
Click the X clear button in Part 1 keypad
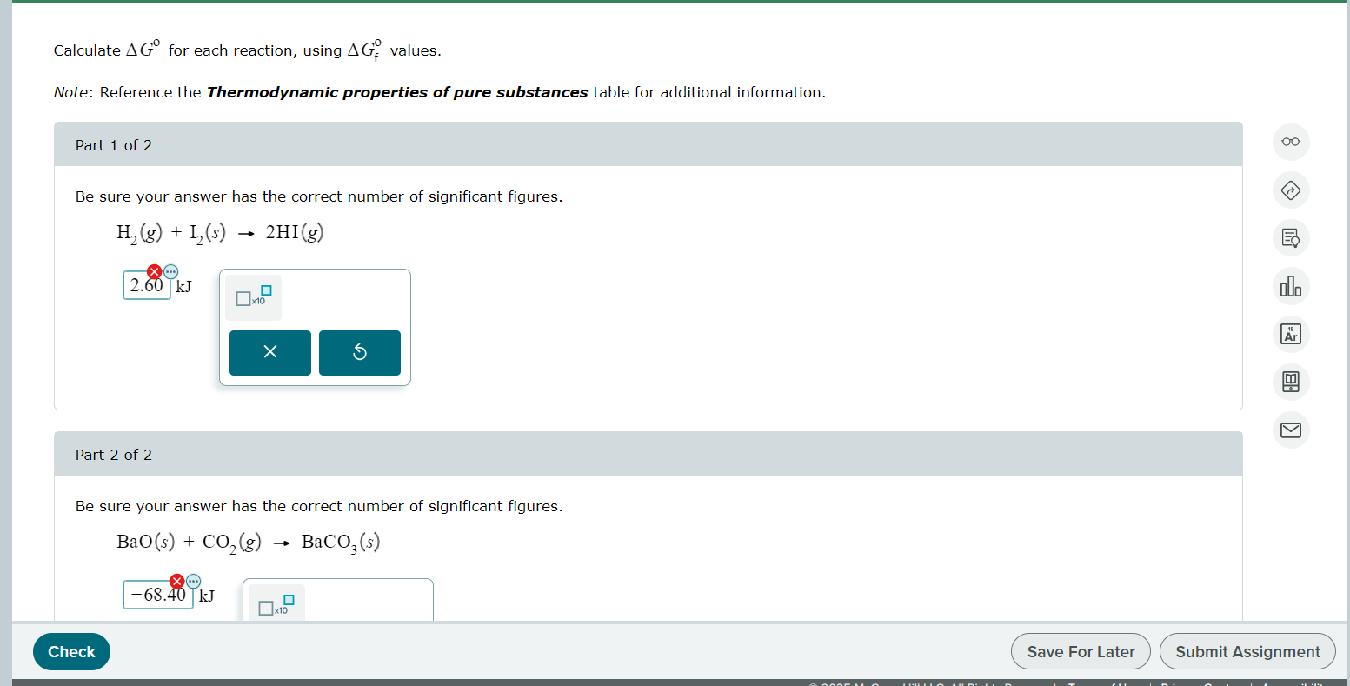269,352
